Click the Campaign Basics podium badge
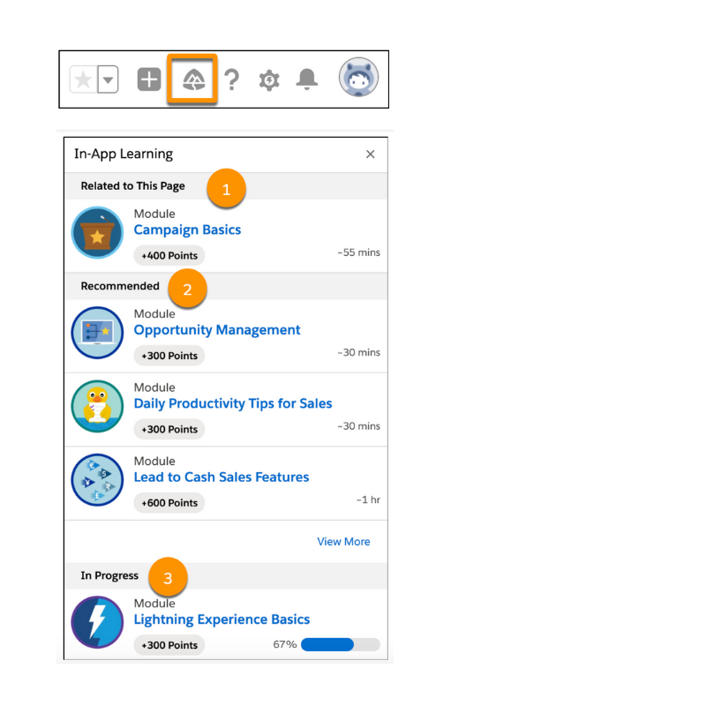Image resolution: width=706 pixels, height=706 pixels. [x=97, y=232]
